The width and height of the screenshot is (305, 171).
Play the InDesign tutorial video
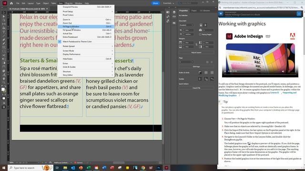tap(225, 71)
